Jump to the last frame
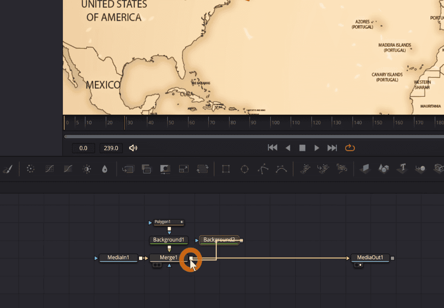 [x=332, y=148]
